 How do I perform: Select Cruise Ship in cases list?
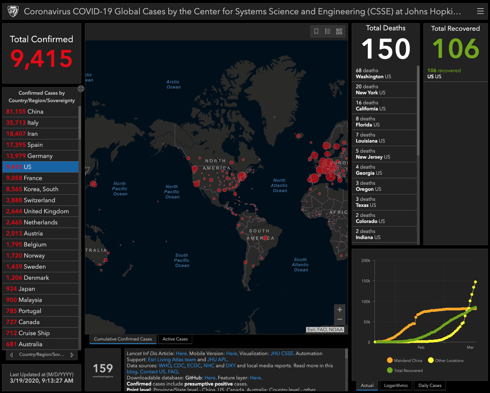40,333
